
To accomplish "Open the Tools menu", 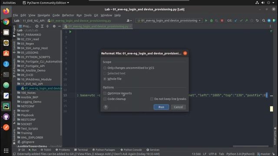I will [x=88, y=15].
